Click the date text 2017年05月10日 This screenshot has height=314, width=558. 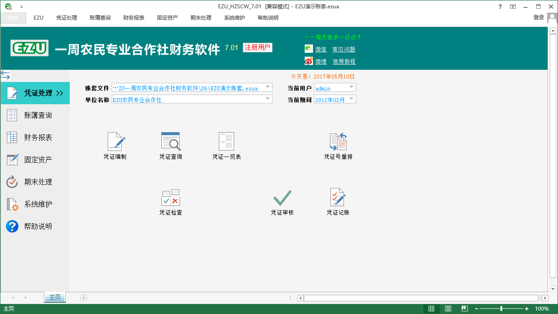334,77
